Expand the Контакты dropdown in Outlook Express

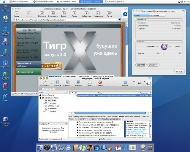tap(48, 124)
